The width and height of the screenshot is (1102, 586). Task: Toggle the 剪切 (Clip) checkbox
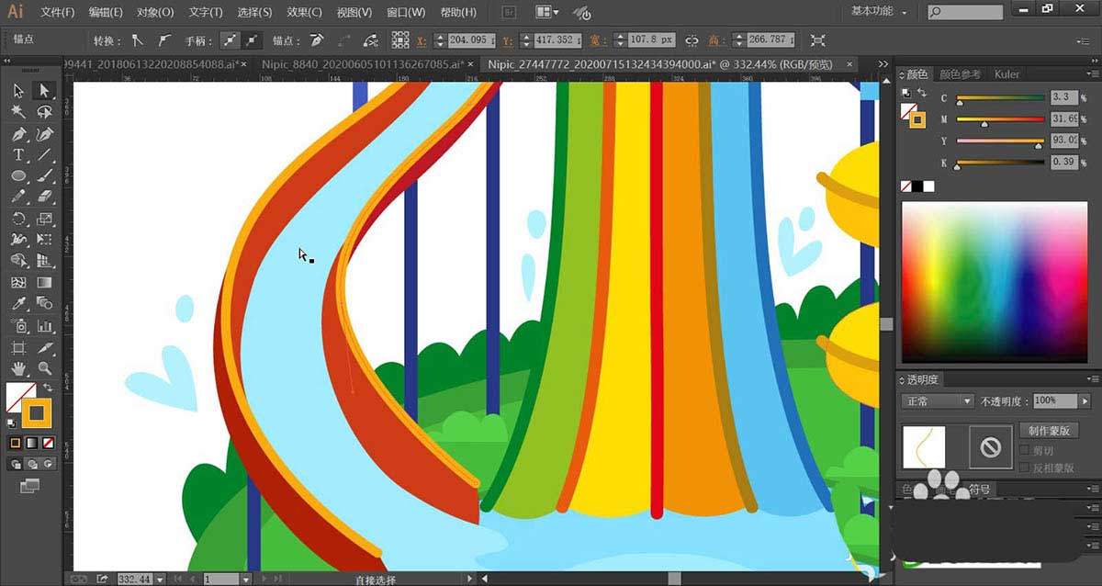click(x=1026, y=451)
